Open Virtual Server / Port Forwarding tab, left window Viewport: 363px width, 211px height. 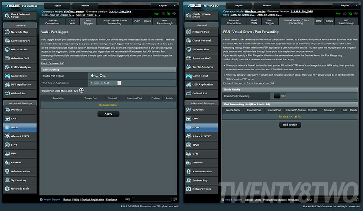[x=114, y=22]
